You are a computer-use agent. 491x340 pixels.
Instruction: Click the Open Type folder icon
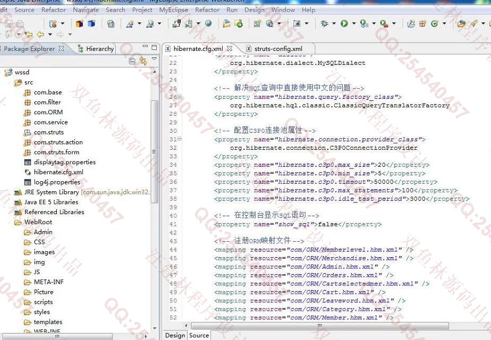click(x=461, y=23)
